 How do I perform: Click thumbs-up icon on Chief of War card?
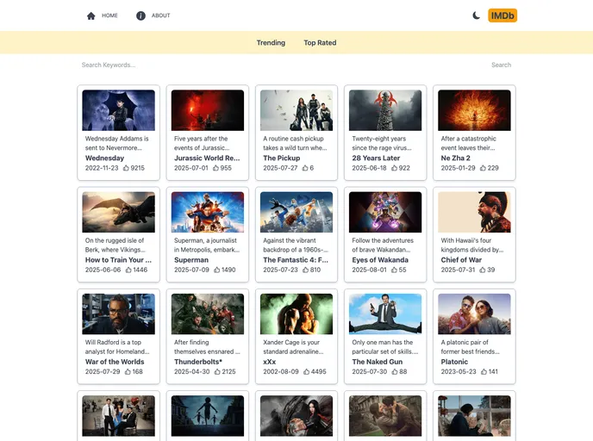click(x=483, y=270)
